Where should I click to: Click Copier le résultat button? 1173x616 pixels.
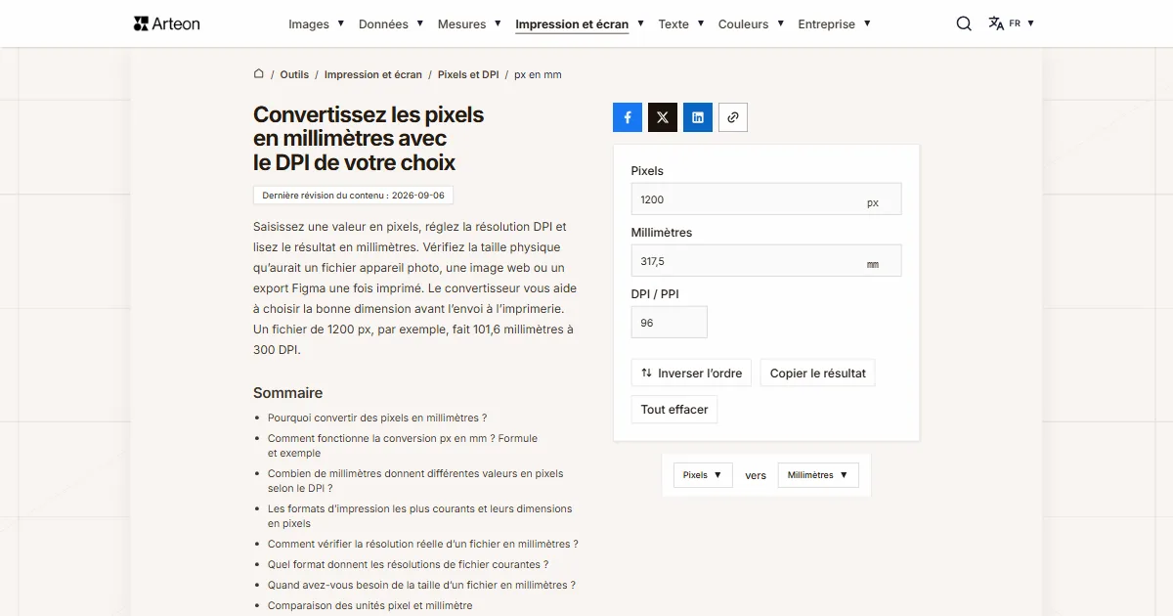(x=817, y=373)
